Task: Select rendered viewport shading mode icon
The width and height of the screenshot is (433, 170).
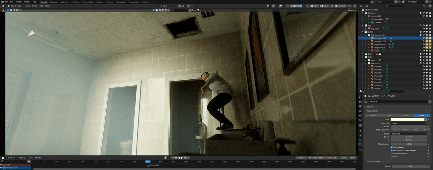Action: (x=301, y=6)
